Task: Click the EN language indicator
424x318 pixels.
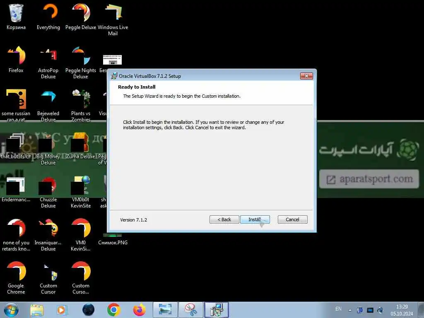Action: pyautogui.click(x=338, y=309)
